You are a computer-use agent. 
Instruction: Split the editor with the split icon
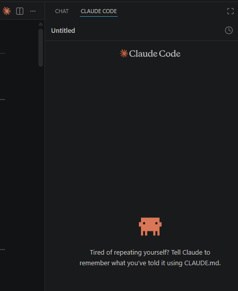tap(20, 11)
